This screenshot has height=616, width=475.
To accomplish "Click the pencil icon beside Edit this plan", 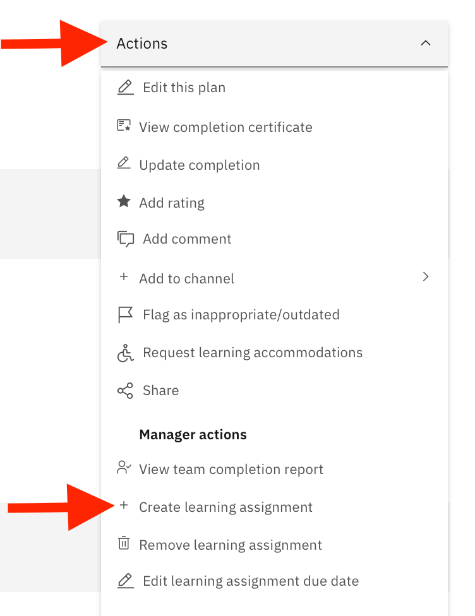I will click(126, 87).
